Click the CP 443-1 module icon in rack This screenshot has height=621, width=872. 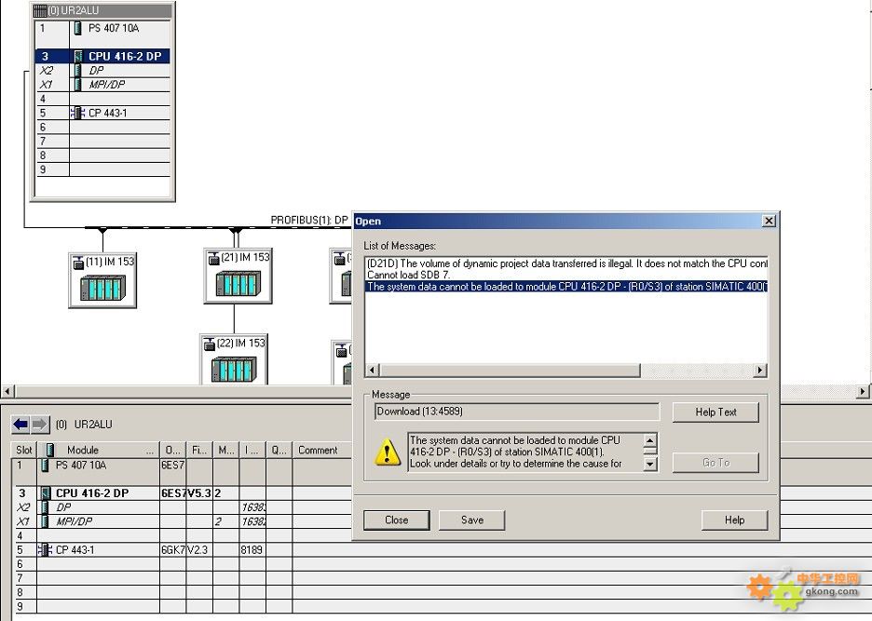pyautogui.click(x=77, y=113)
